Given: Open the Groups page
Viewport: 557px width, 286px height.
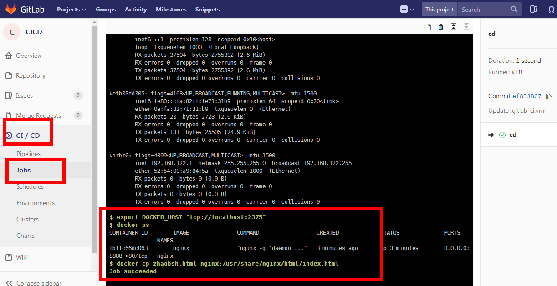Looking at the screenshot, I should (x=106, y=9).
